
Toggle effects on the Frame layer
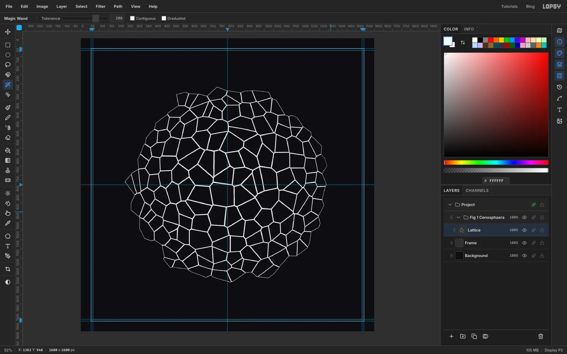(x=534, y=243)
